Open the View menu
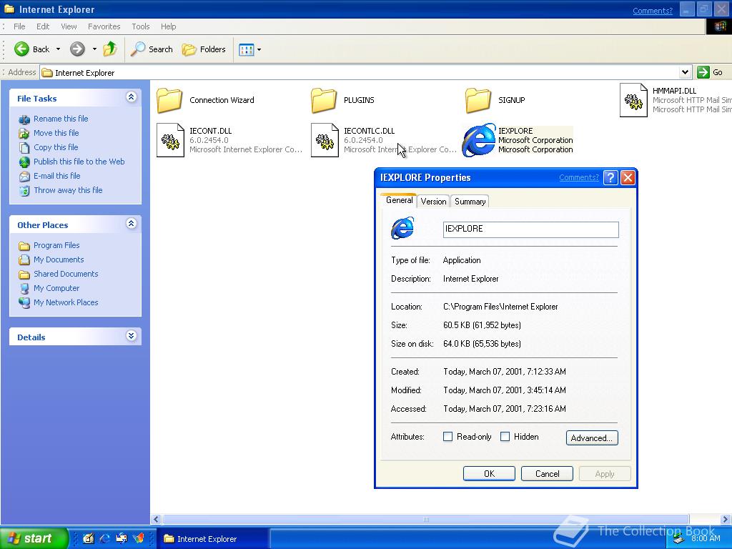The width and height of the screenshot is (732, 549). 69,26
